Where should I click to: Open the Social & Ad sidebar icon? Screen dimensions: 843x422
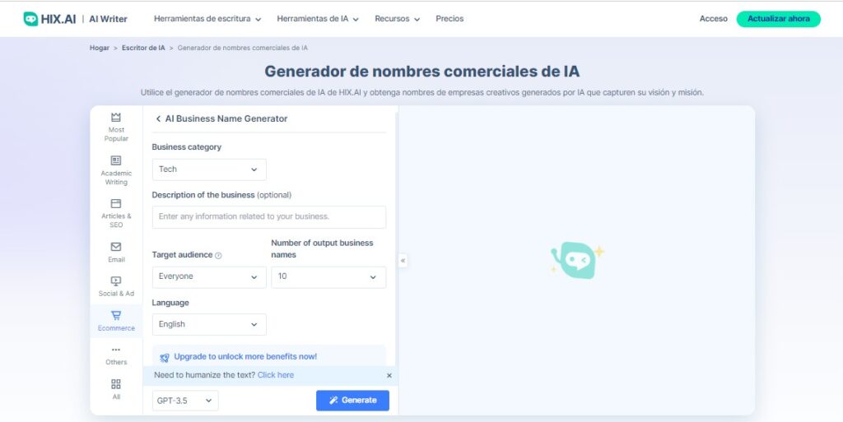coord(116,281)
